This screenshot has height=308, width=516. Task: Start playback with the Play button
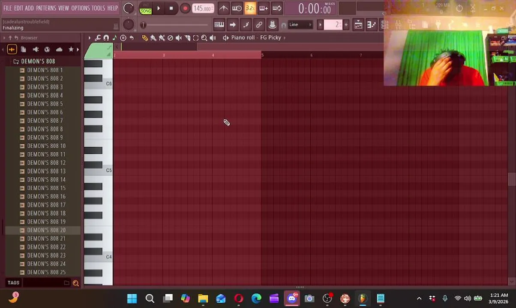158,8
